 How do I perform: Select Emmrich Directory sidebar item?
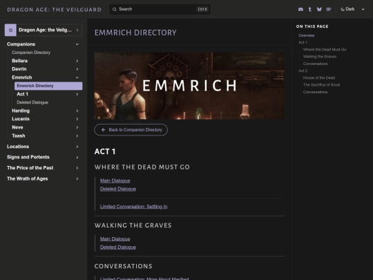pos(48,86)
